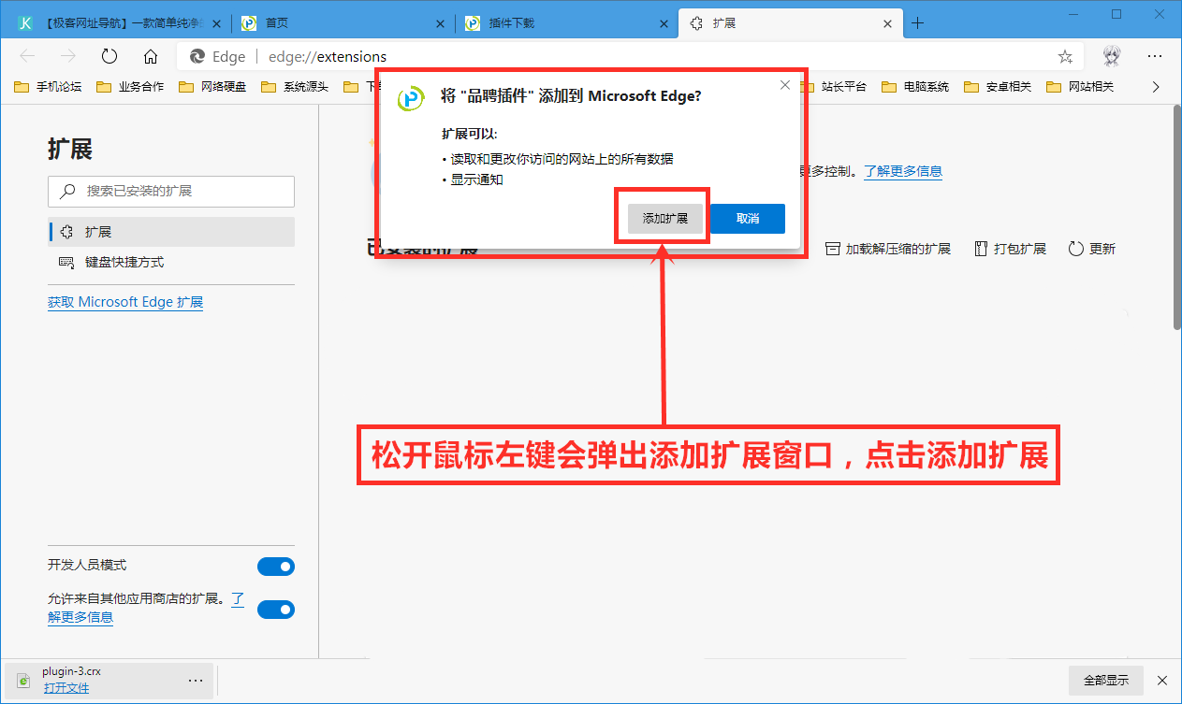Image resolution: width=1182 pixels, height=704 pixels.
Task: Click the extension search input field
Action: 171,192
